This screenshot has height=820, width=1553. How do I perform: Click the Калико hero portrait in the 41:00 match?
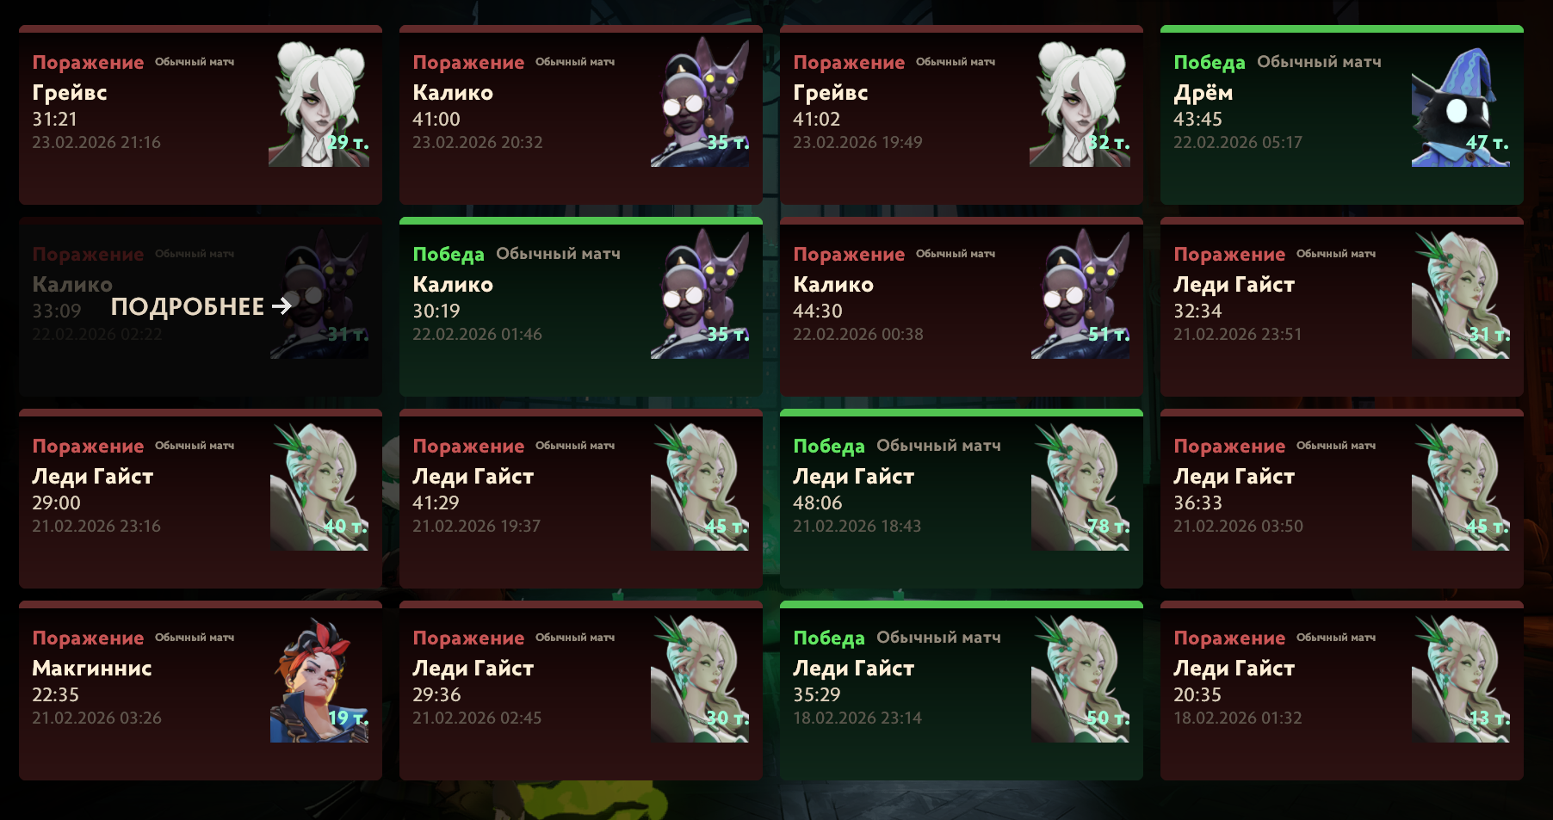pyautogui.click(x=700, y=103)
